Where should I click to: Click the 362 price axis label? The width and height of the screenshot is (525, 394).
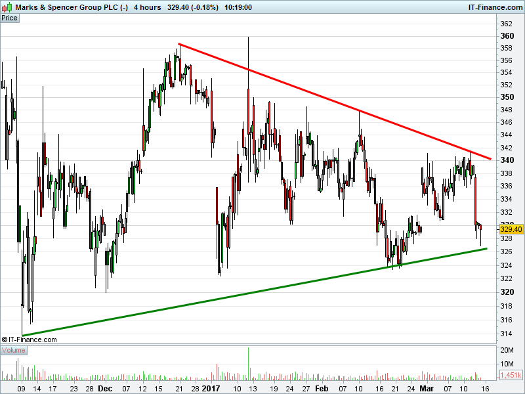click(506, 24)
